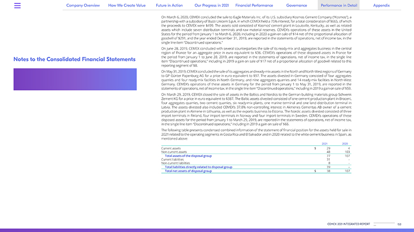
Task: Click the CEMEX 2021 Integrated Report footer text
Action: (349, 225)
